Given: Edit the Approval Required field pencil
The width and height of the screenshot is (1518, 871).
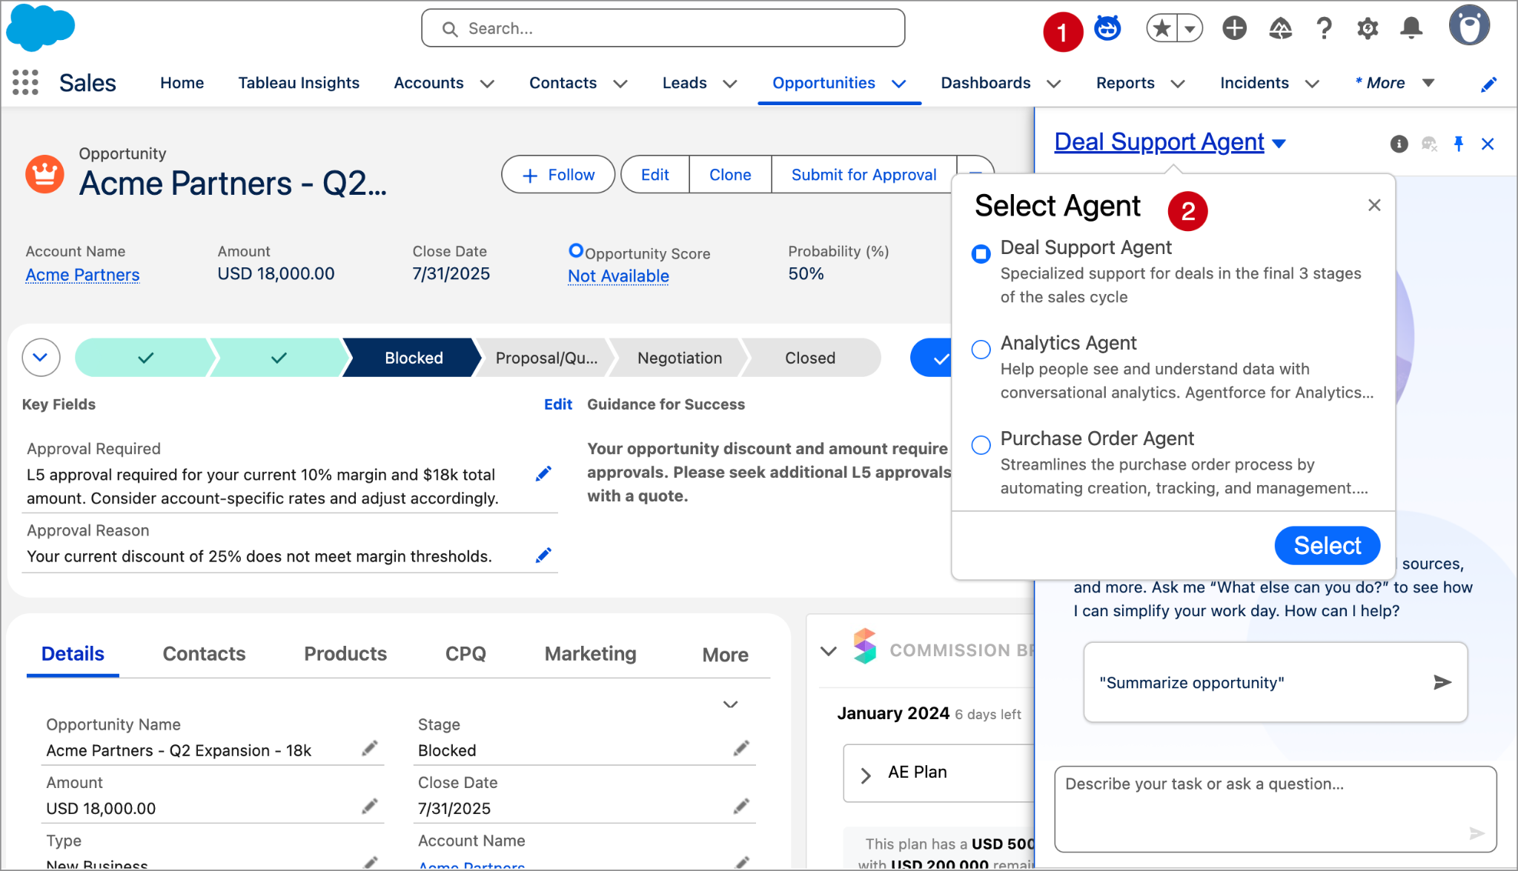Looking at the screenshot, I should pos(543,474).
